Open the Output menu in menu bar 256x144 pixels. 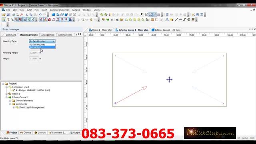(76, 10)
